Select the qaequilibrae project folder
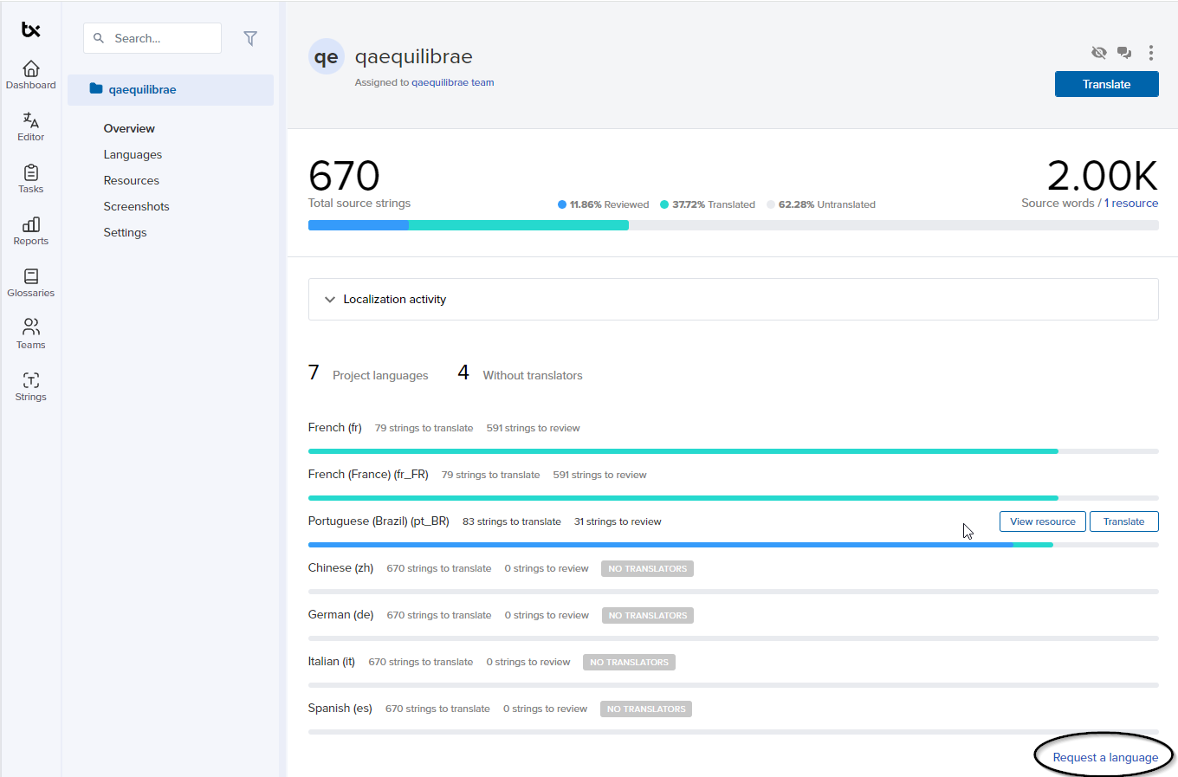 pos(142,89)
